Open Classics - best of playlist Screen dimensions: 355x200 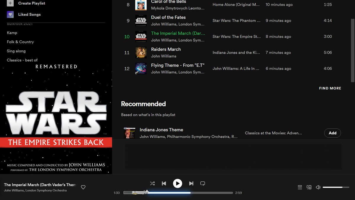click(x=22, y=60)
